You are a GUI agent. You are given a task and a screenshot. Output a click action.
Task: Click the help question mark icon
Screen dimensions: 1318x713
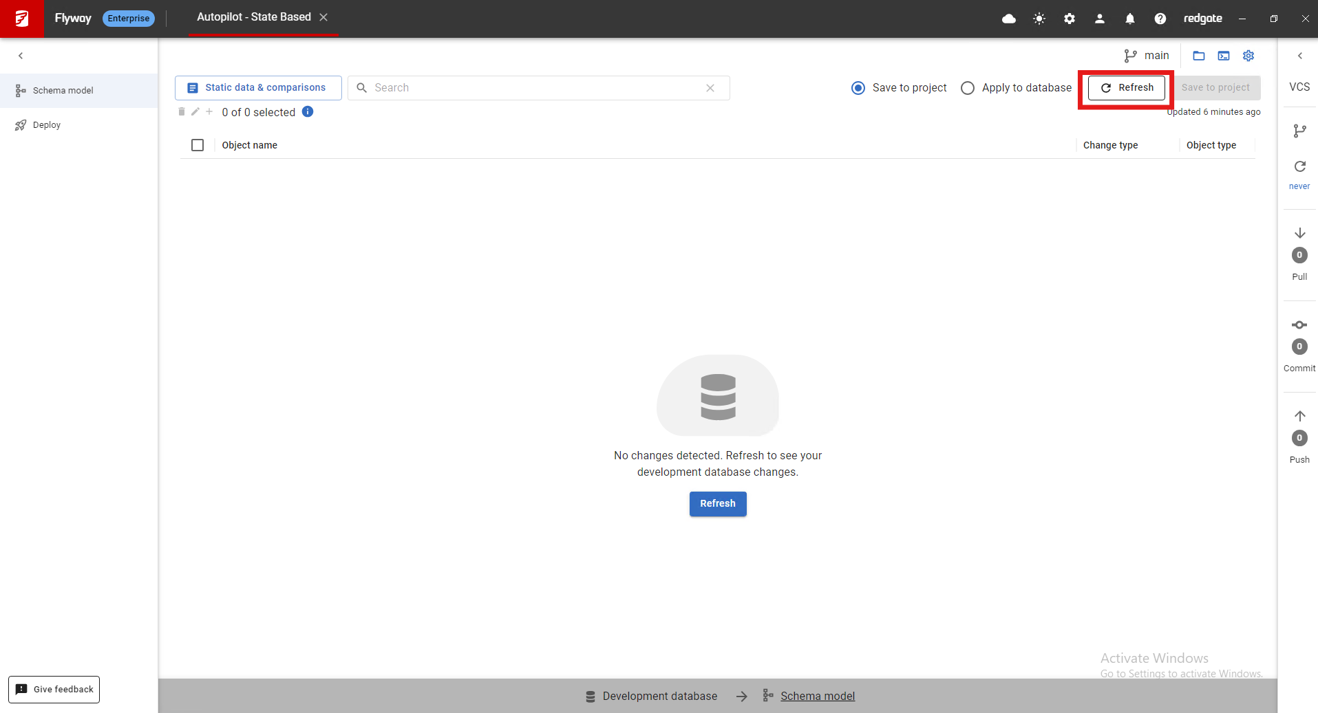(1160, 19)
